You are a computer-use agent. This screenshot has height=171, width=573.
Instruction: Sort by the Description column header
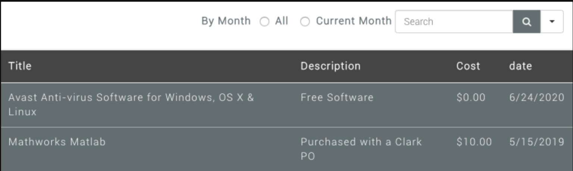click(x=331, y=66)
